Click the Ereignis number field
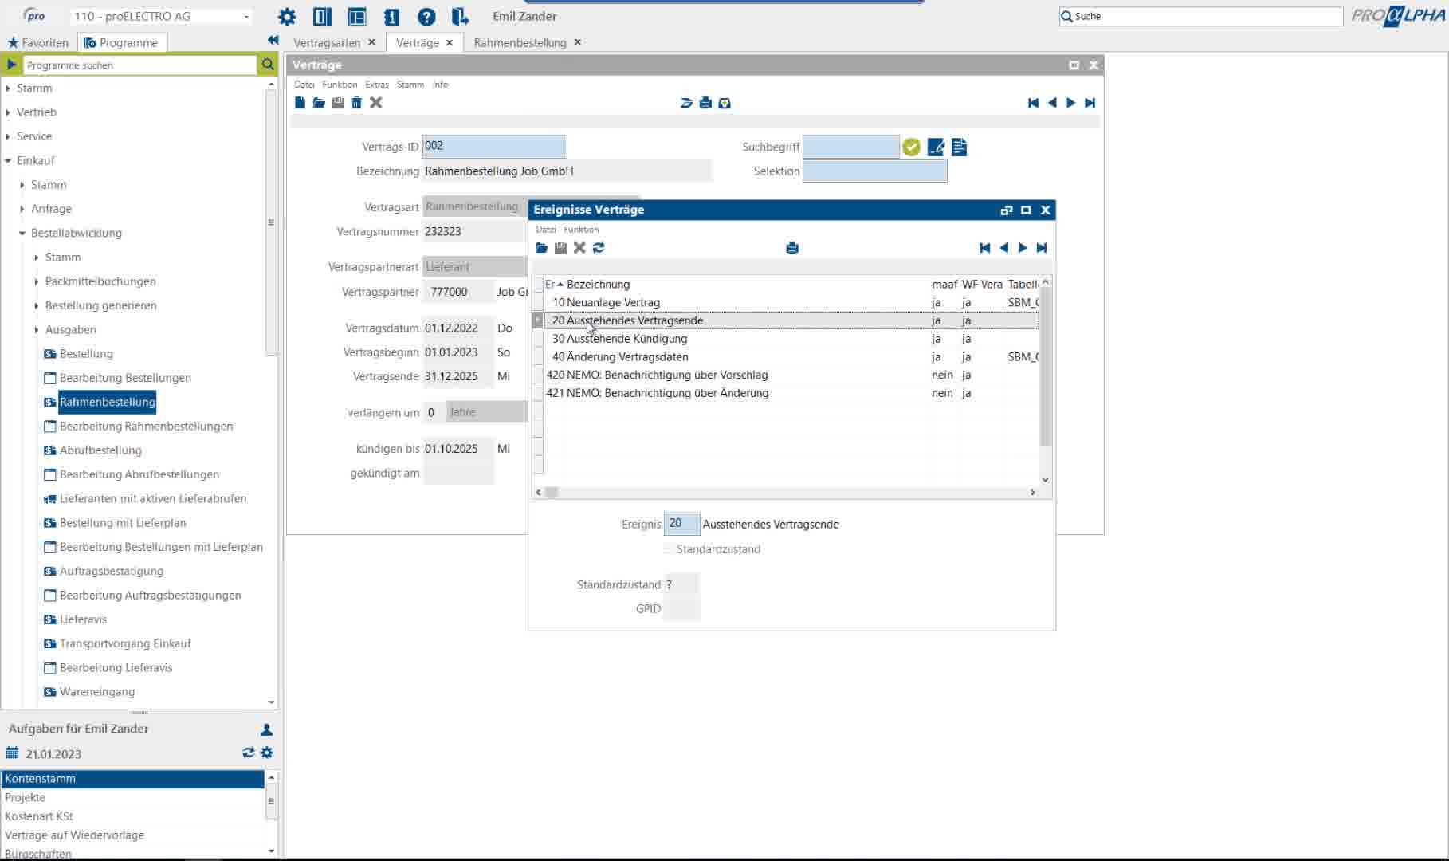Viewport: 1449px width, 861px height. 681,524
